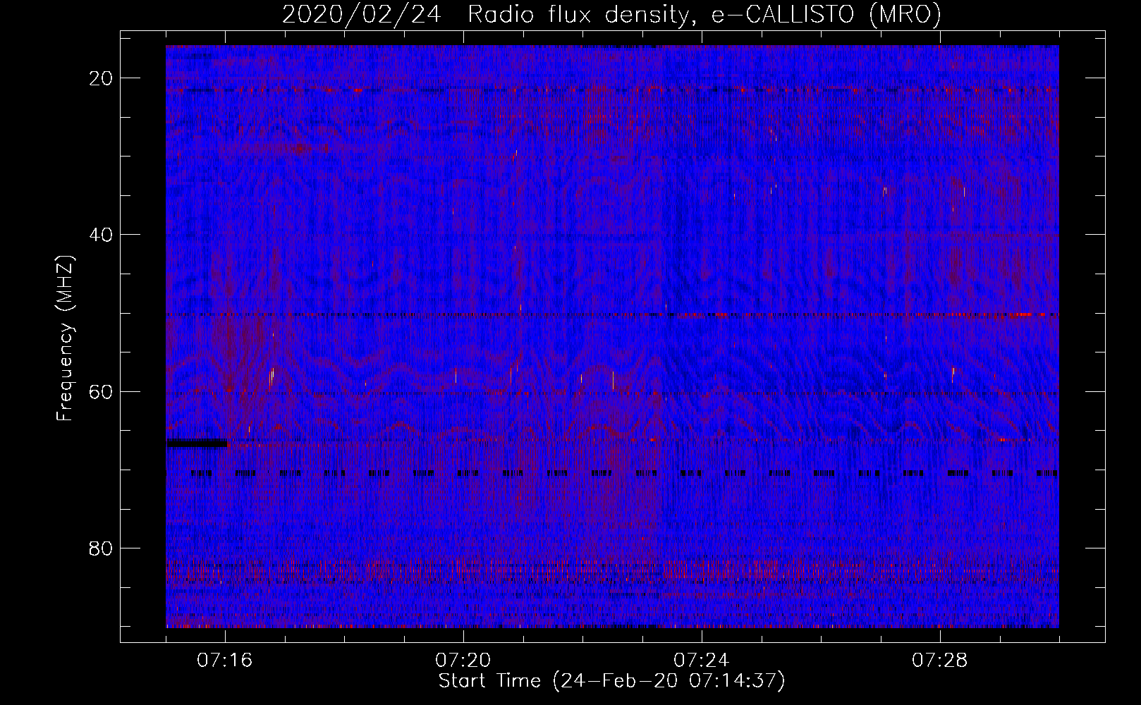Select the 'Frequency (MHZ)' axis label
This screenshot has height=705, width=1141.
coord(65,338)
